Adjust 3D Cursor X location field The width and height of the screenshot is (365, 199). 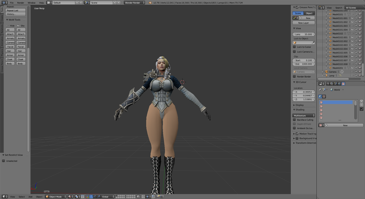click(304, 92)
